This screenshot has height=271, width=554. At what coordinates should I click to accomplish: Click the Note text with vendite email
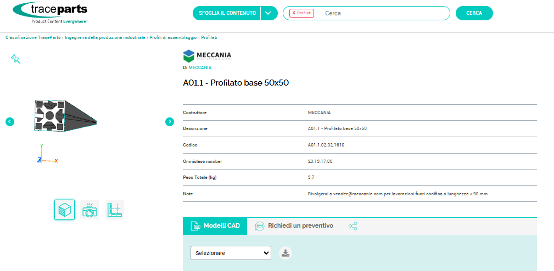click(398, 194)
